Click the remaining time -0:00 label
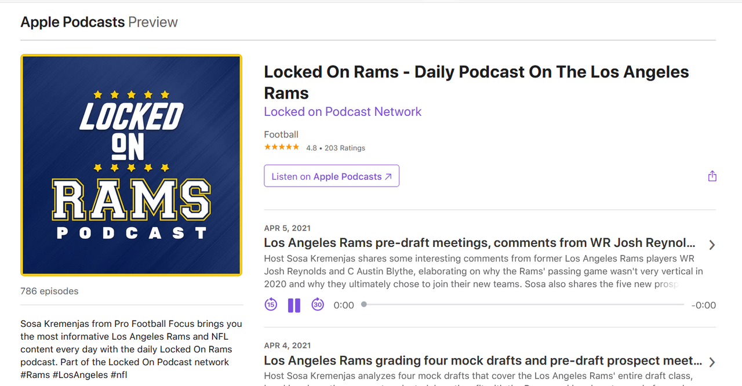 coord(704,305)
